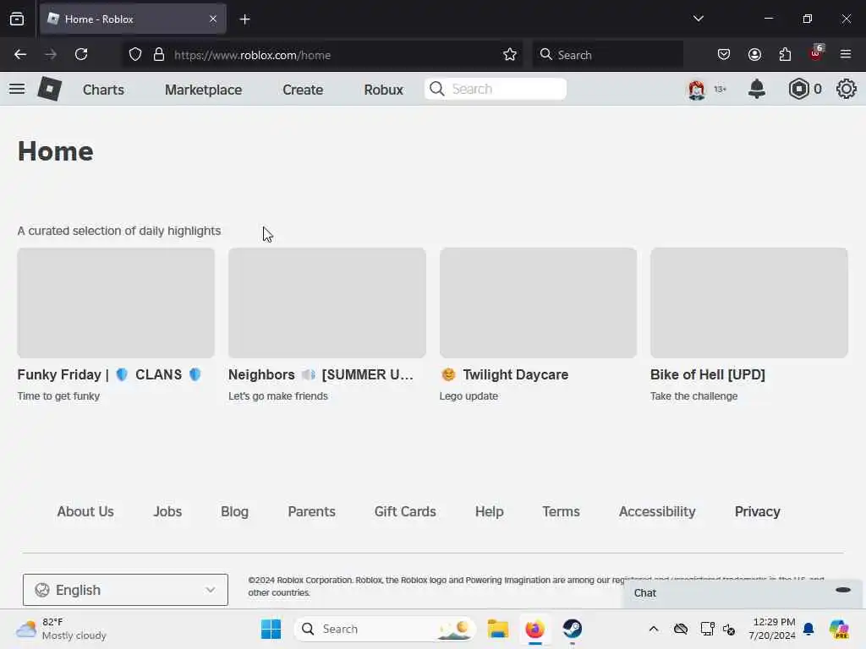Open the Funky Friday game thumbnail
The width and height of the screenshot is (866, 649).
[x=116, y=303]
